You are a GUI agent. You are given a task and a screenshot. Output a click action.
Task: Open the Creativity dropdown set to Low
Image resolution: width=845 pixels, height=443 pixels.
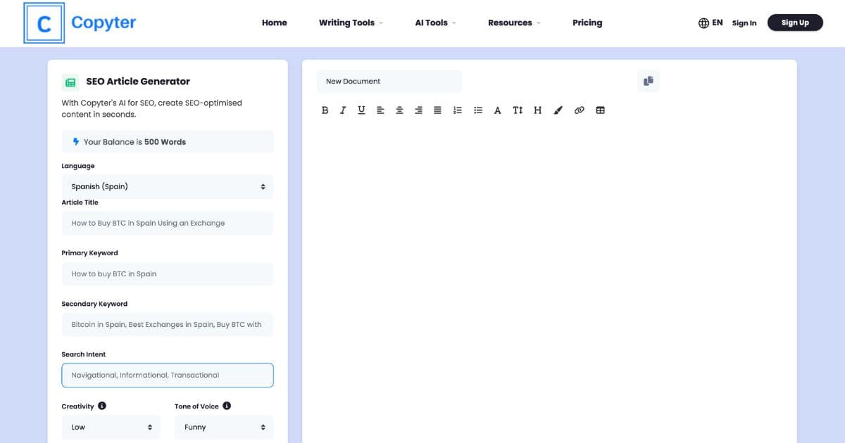(111, 427)
